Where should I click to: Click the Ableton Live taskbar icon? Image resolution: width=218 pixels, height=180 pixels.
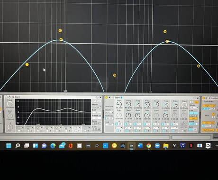pos(131,145)
